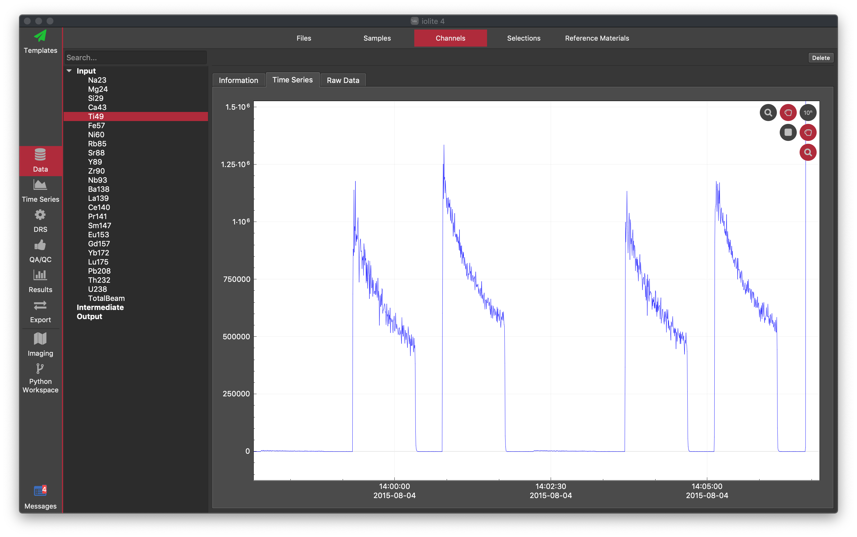Viewport: 857px width, 537px height.
Task: Open the Python Workspace branch icon
Action: (40, 369)
